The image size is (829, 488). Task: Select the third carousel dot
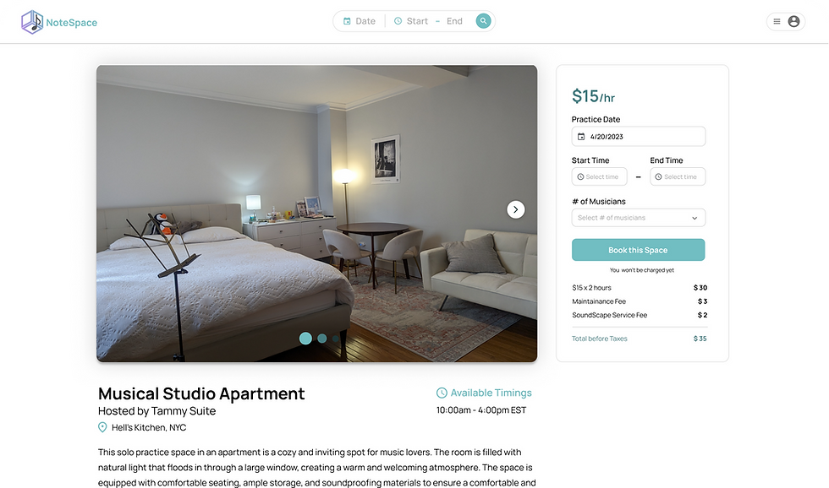point(335,339)
